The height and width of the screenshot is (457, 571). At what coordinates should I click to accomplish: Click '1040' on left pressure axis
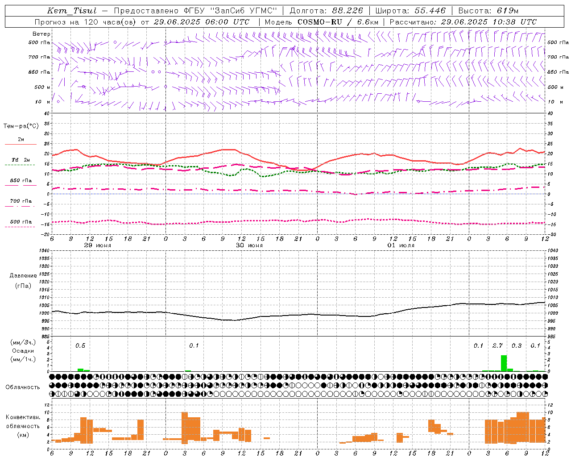point(43,250)
